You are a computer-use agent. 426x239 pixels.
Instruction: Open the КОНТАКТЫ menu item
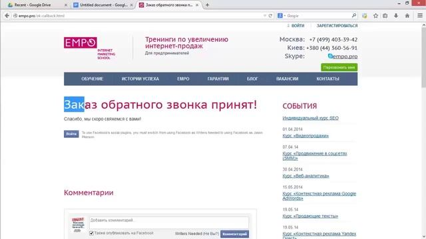pos(327,79)
